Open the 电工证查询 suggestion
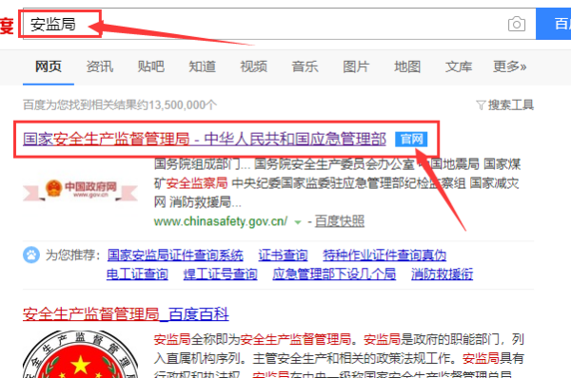Screen dimensions: 571x378 point(137,274)
